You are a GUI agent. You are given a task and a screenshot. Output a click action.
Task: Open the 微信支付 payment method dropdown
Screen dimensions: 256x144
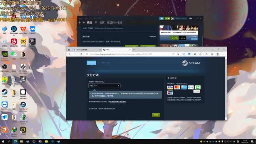[104, 85]
